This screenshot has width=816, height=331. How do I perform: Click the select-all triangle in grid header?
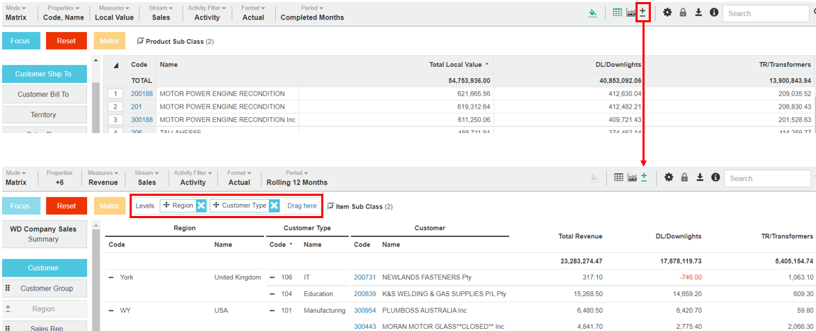pos(116,65)
